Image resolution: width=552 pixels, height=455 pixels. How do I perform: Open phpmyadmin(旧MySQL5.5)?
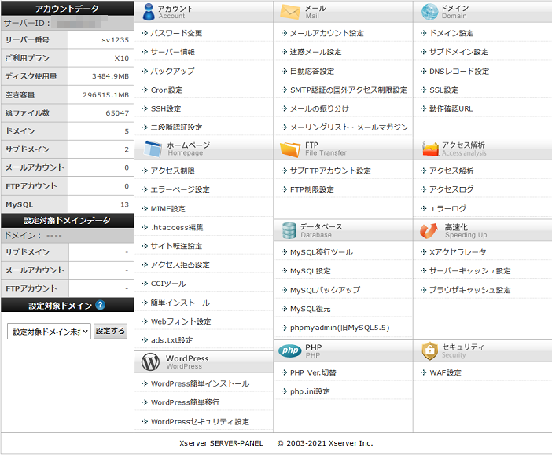coord(340,328)
